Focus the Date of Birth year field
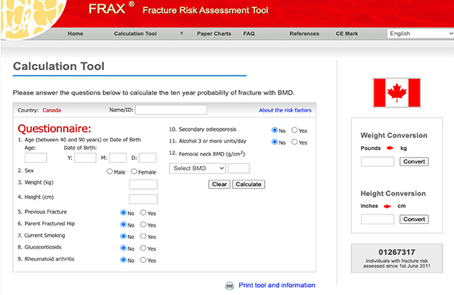Viewport: 454px width, 295px height. point(85,158)
